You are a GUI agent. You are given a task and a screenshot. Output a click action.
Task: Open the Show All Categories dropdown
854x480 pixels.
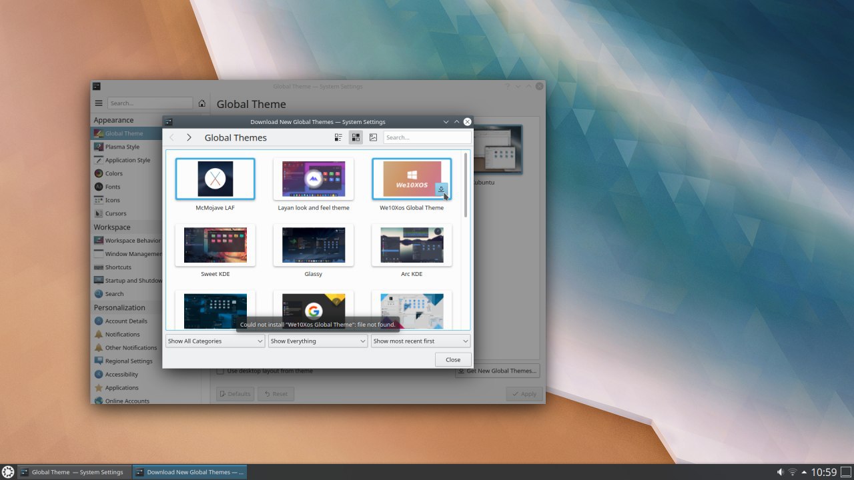[216, 341]
